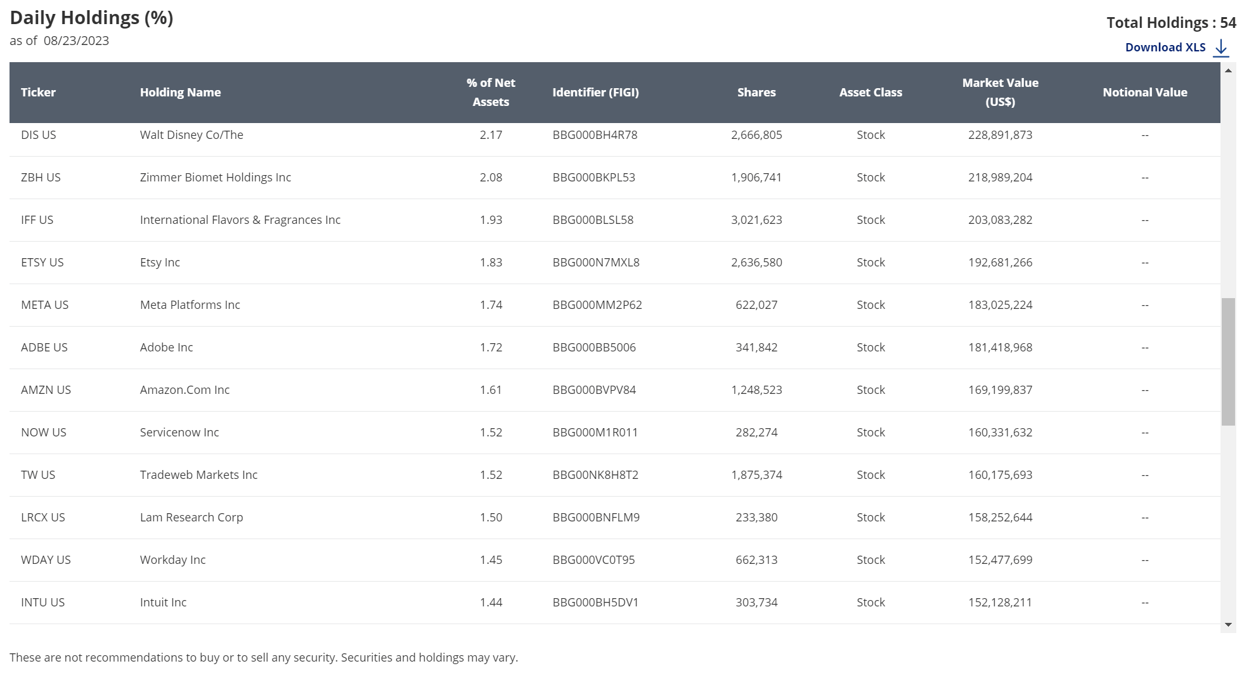Select the META US ticker cell
This screenshot has height=673, width=1249.
point(44,305)
